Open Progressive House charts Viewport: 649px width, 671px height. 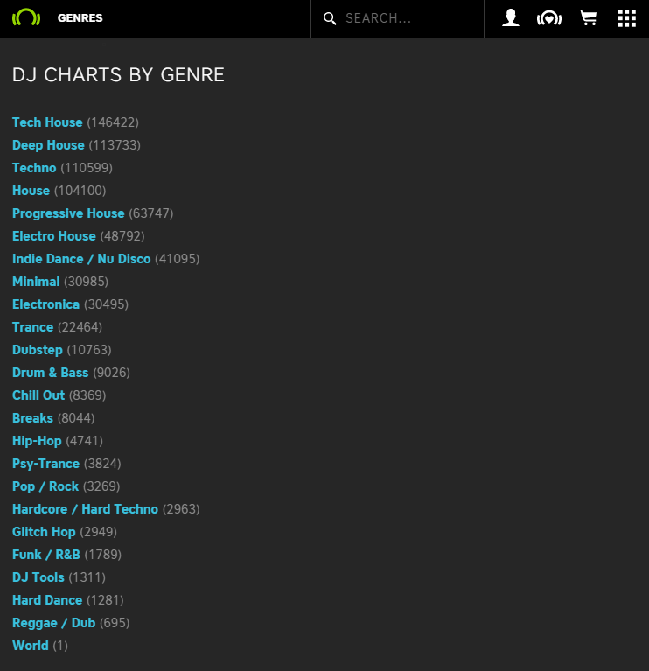68,213
